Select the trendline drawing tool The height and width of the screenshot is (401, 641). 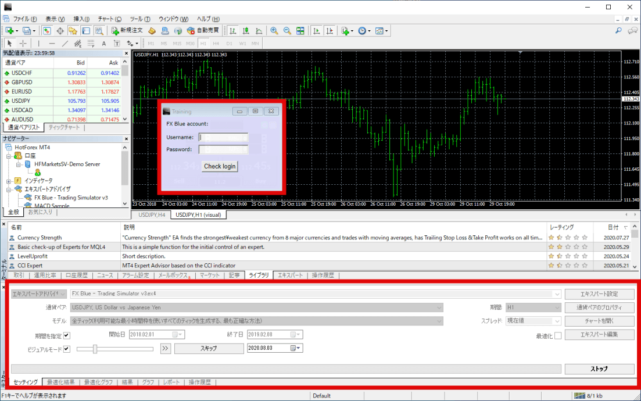click(65, 44)
